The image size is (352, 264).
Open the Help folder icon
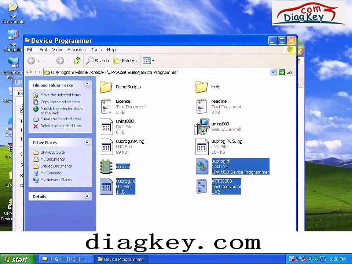(x=201, y=87)
